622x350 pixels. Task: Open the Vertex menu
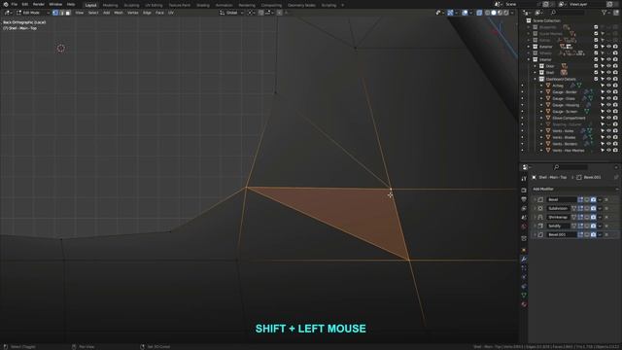132,13
